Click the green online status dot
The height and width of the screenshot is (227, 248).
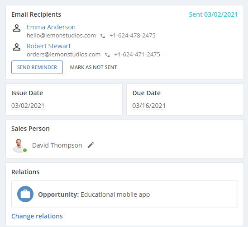[25, 150]
